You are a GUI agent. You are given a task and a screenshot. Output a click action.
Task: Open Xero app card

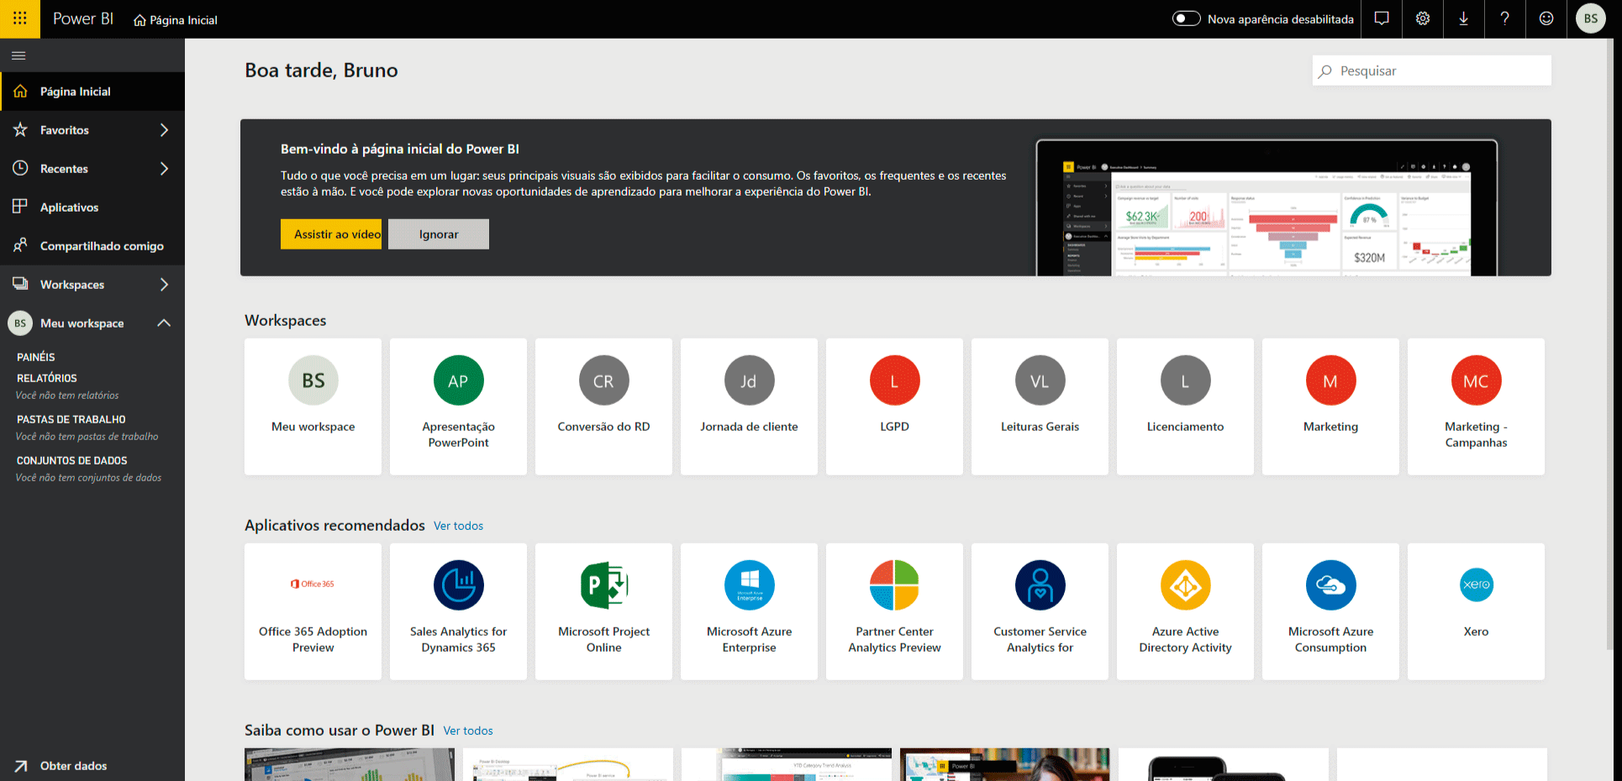(x=1476, y=611)
